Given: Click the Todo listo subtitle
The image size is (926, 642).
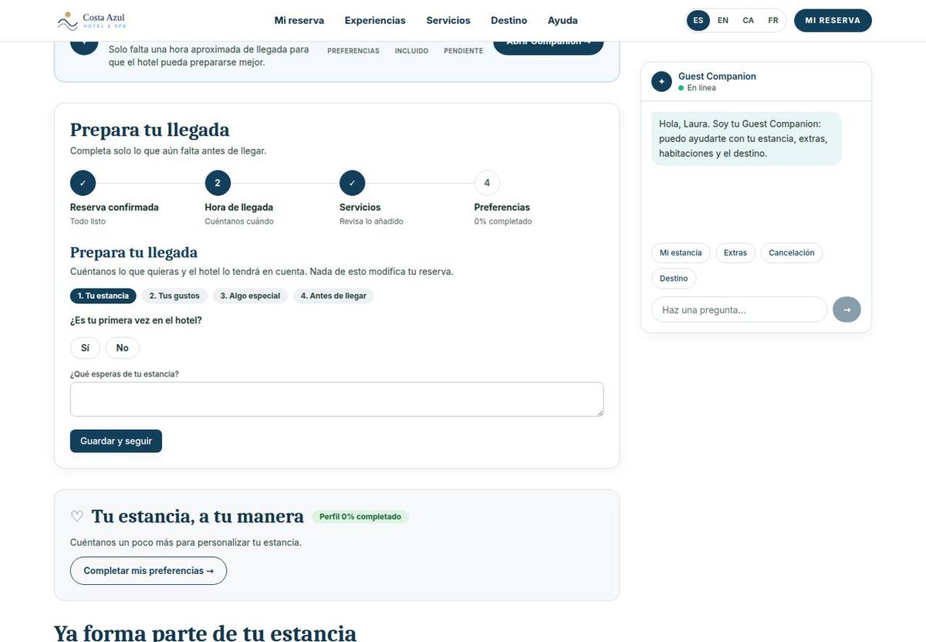Looking at the screenshot, I should pyautogui.click(x=88, y=221).
